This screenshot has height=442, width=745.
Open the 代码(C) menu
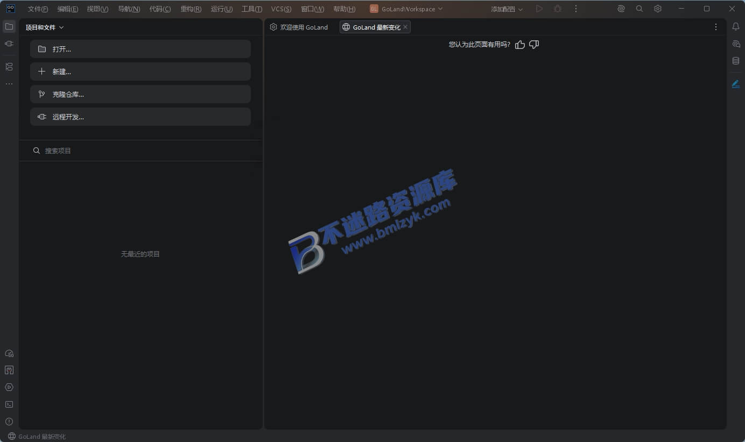[160, 9]
